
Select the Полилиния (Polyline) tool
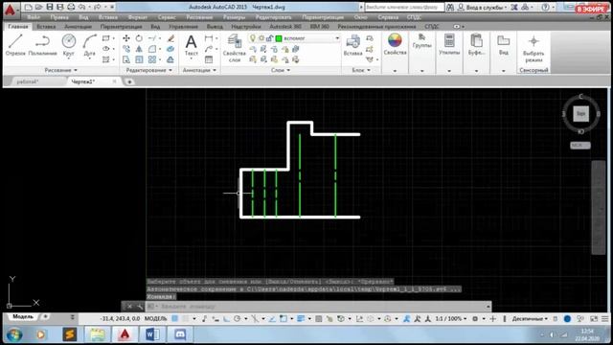(x=42, y=45)
